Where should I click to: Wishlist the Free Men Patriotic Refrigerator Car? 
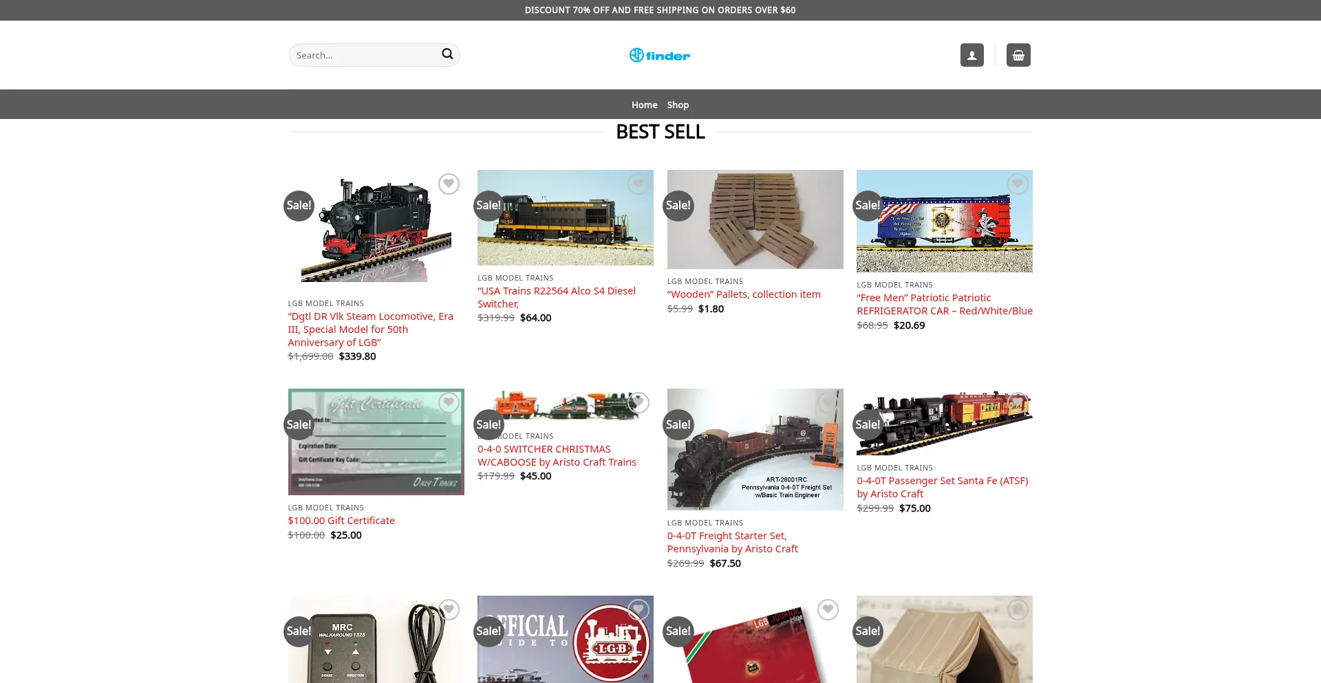(x=1017, y=184)
